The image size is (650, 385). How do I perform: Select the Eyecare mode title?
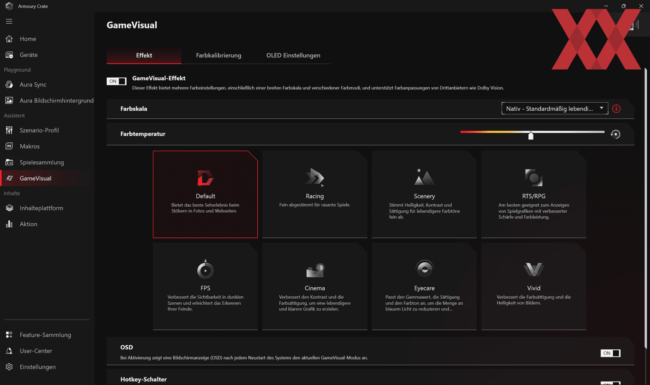click(424, 288)
